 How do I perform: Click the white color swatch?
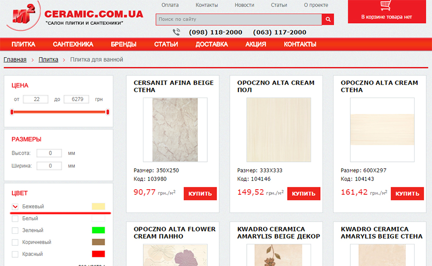pos(98,218)
